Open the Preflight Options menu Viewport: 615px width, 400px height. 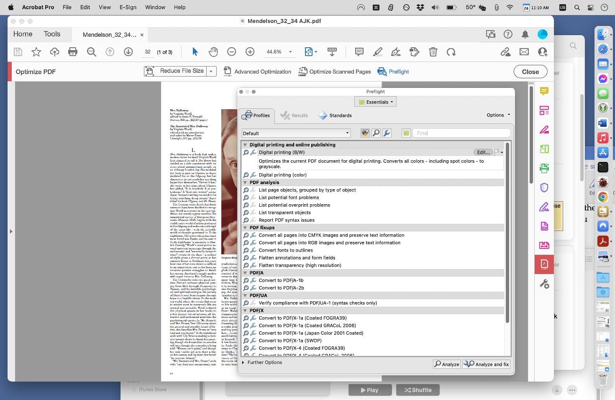(498, 115)
